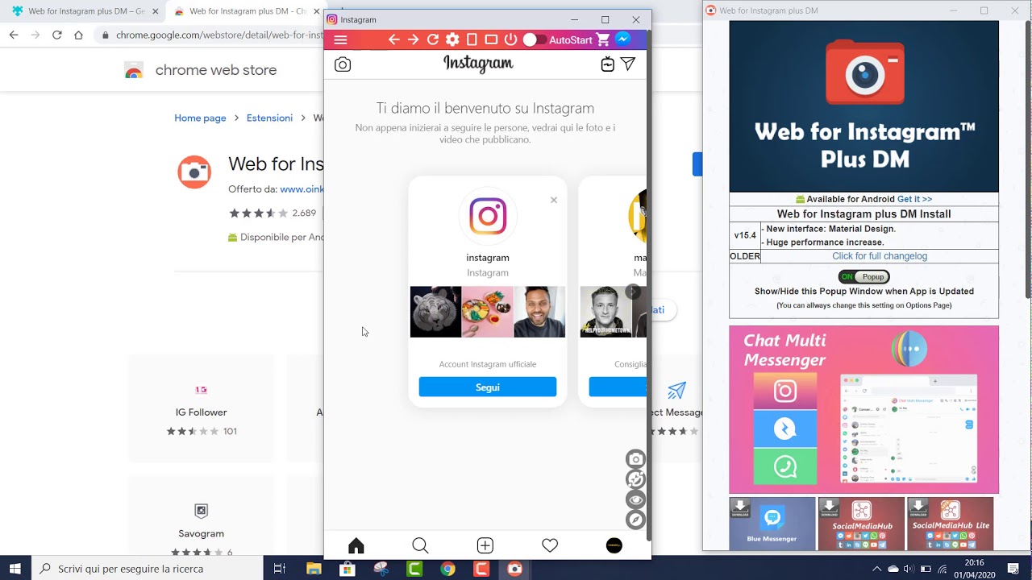Viewport: 1032px width, 580px height.
Task: Click the 2.689 ratings count
Action: [304, 213]
